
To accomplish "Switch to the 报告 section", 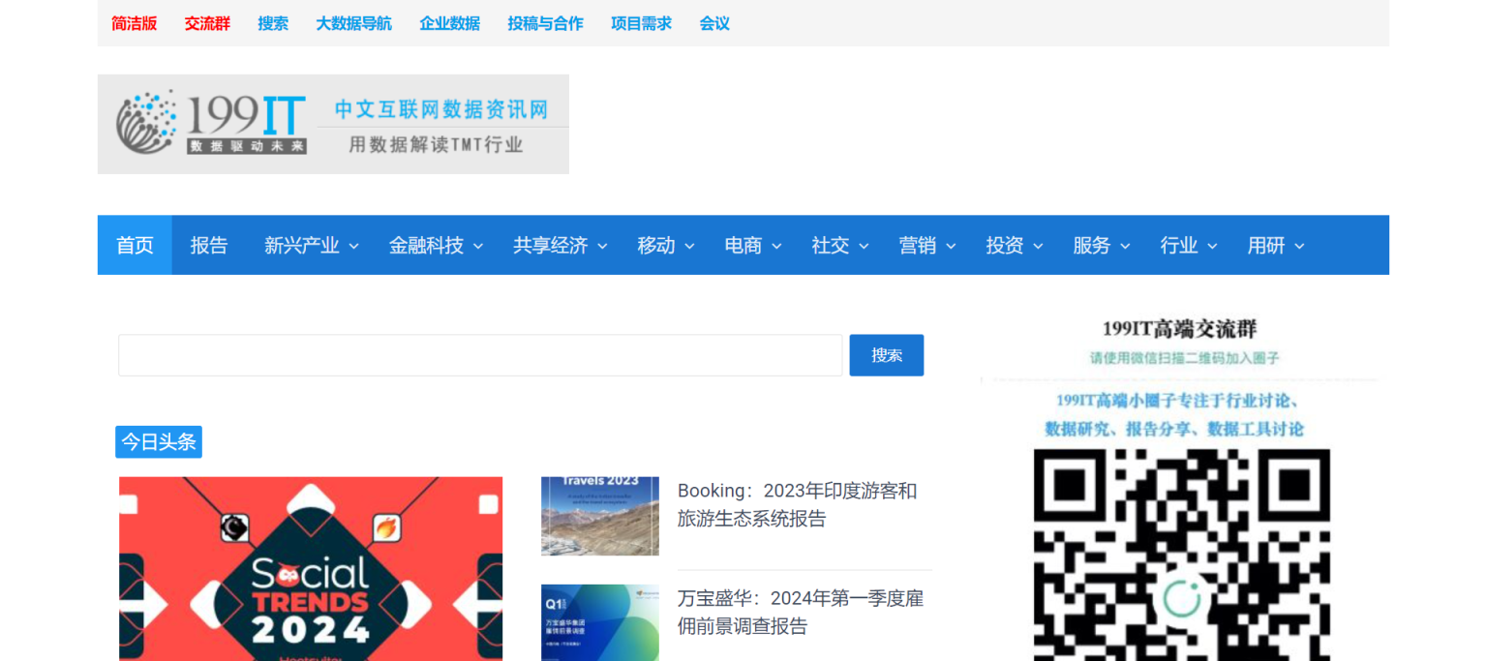I will point(210,245).
